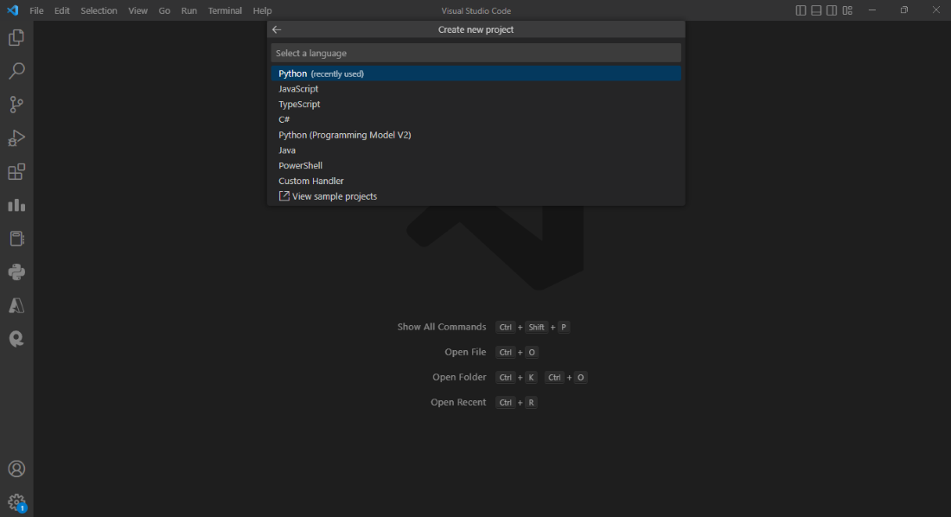
Task: Choose Python (recently used) language
Action: pos(476,73)
